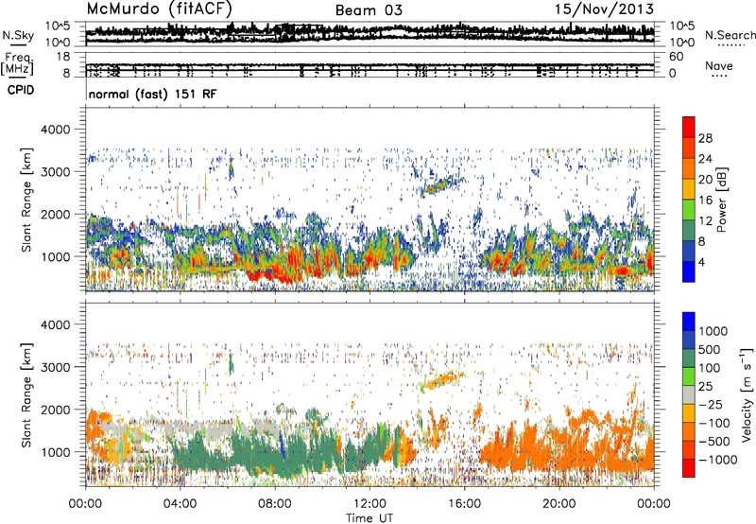Click the '2000' tick on the power panel
Screen dimensions: 756x524
coord(55,214)
